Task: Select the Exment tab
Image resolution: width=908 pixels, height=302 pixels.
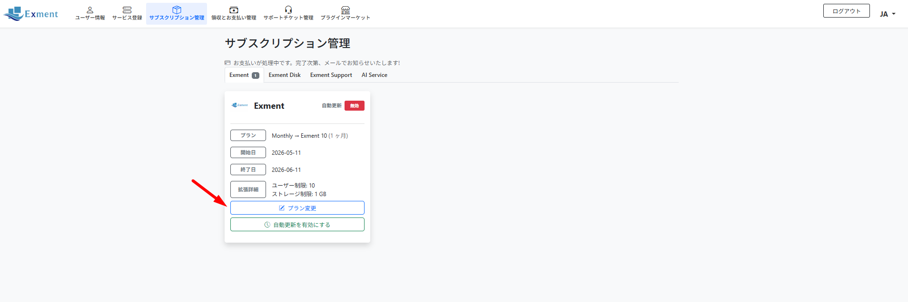Action: pos(244,75)
